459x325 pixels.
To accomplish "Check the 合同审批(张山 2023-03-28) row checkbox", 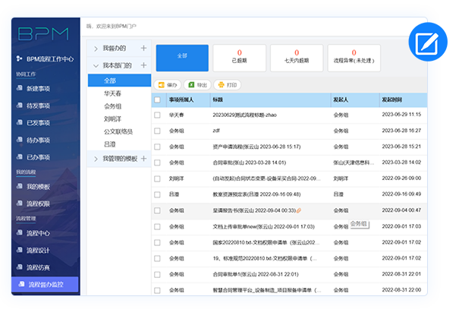I will click(157, 162).
